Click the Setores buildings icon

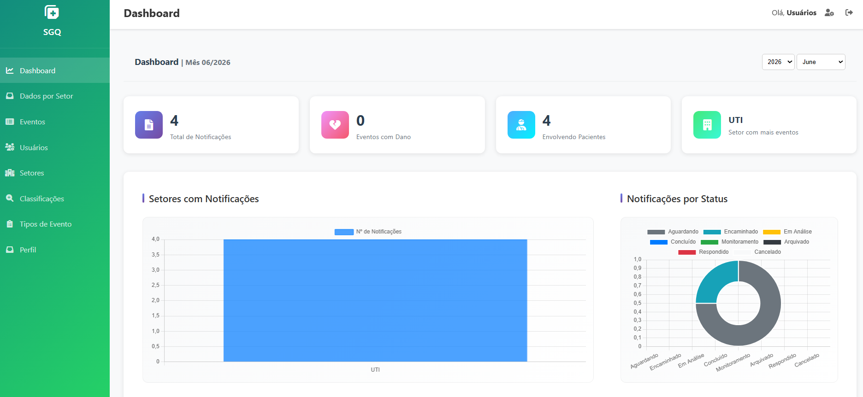pyautogui.click(x=10, y=173)
